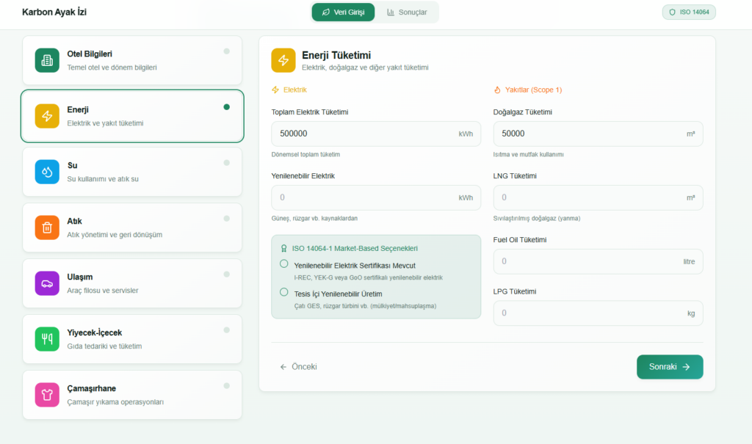This screenshot has height=444, width=752.
Task: Click the ISO 14064 shield badge
Action: pos(689,12)
